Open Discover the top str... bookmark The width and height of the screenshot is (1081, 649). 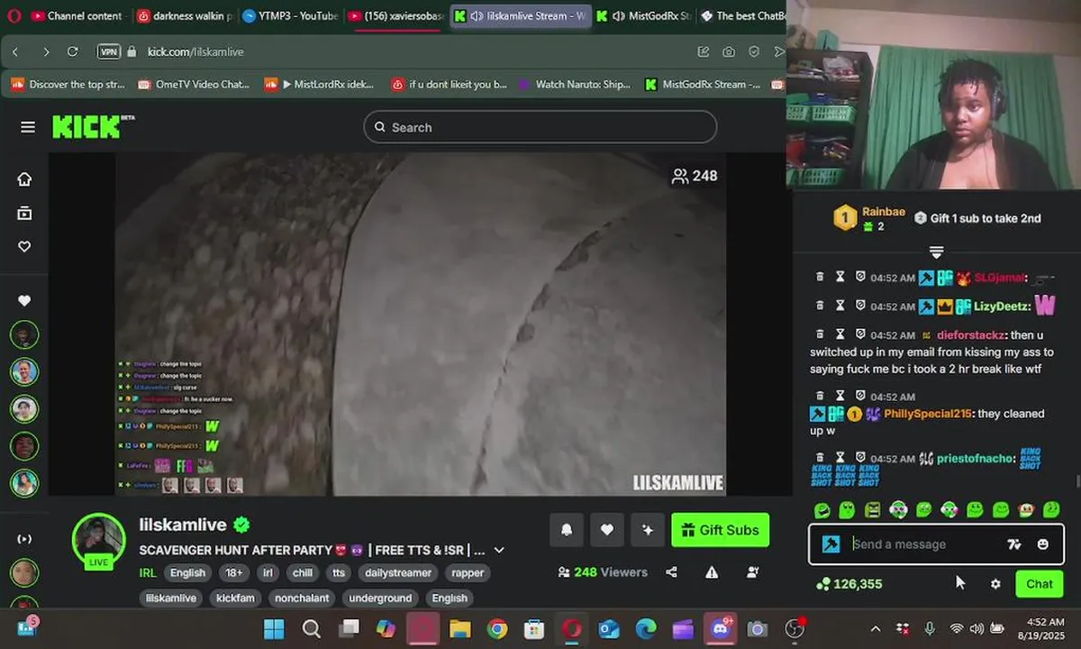pyautogui.click(x=68, y=84)
